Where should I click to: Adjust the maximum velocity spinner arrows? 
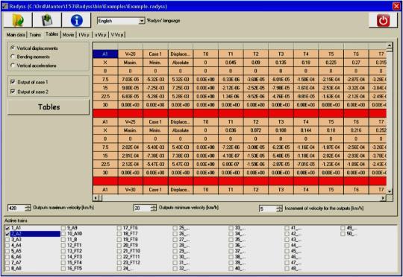point(28,208)
